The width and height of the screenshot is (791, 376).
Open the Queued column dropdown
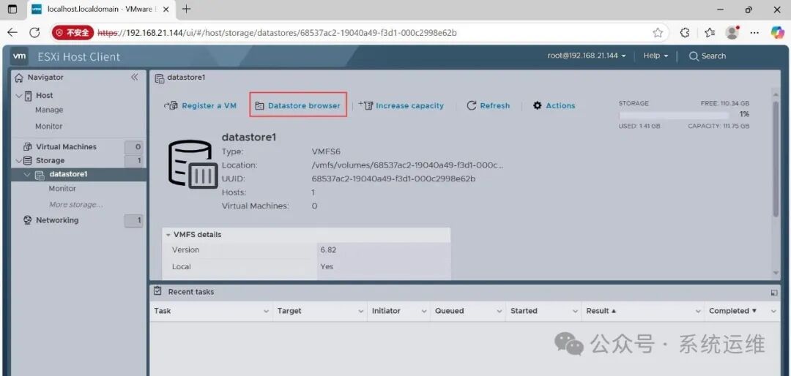(x=500, y=312)
